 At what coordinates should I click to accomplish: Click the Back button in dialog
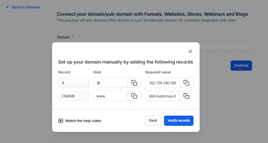click(x=153, y=121)
